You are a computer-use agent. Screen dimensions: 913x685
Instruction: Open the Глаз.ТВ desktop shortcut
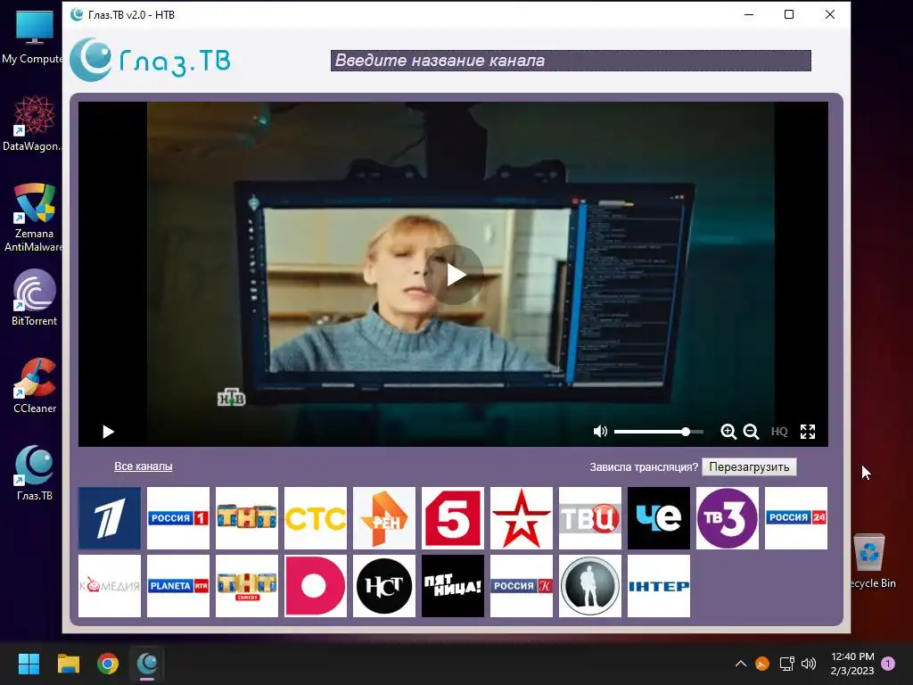[35, 473]
